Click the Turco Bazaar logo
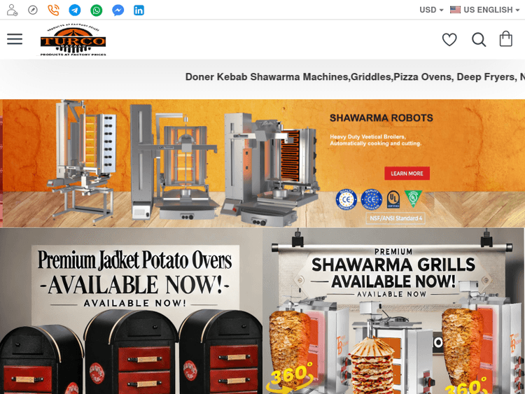Viewport: 525px width, 394px height. 73,39
